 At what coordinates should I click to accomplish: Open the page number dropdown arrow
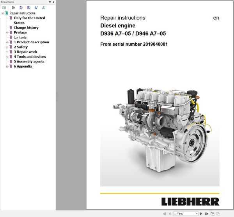[x=197, y=214]
